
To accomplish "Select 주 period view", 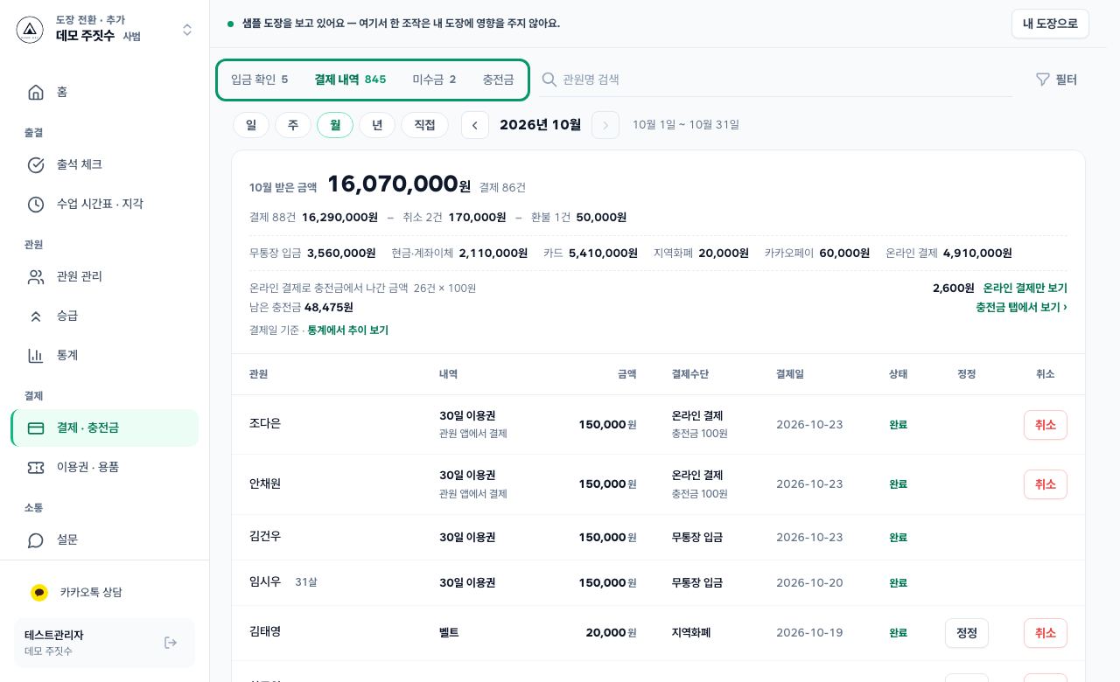I will 293,125.
